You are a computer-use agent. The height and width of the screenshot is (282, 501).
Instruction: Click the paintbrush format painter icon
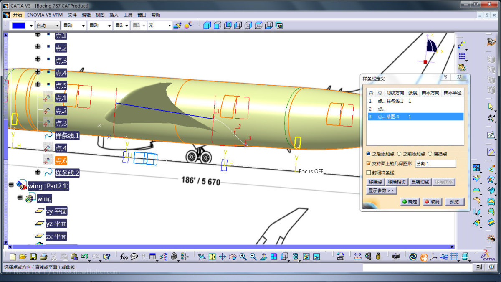(x=177, y=25)
